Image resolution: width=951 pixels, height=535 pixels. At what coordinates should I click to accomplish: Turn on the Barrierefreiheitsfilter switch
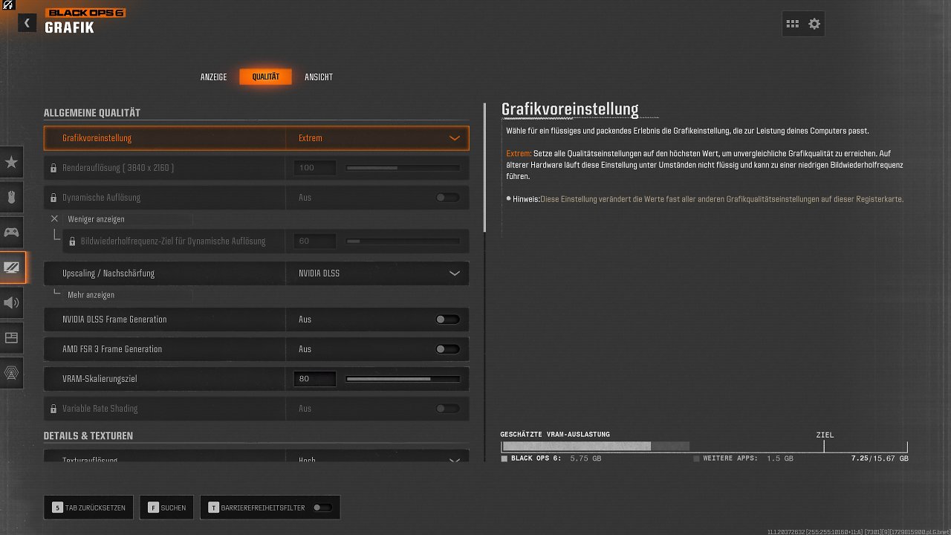click(x=322, y=508)
